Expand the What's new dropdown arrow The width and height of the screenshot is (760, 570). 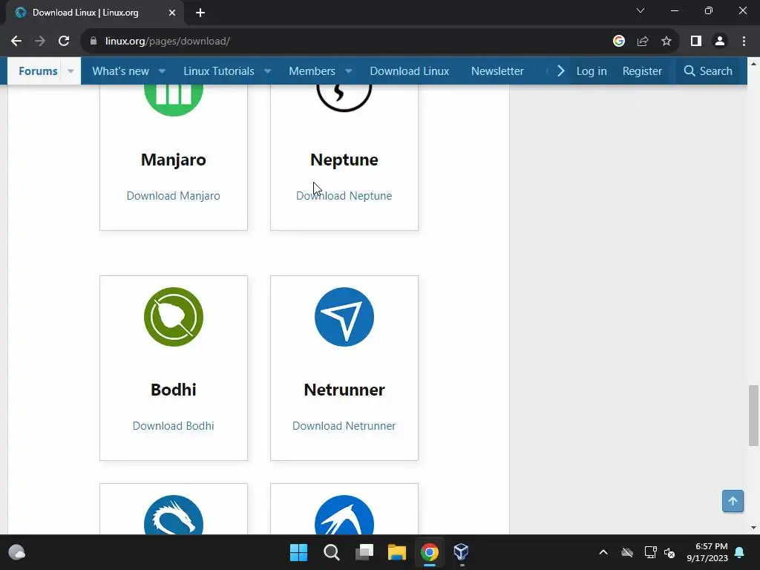[x=163, y=71]
